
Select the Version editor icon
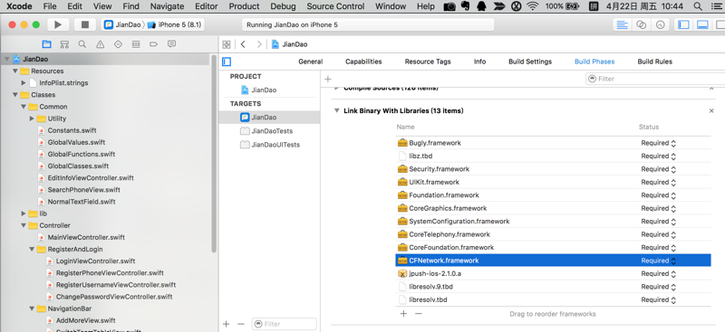[661, 25]
